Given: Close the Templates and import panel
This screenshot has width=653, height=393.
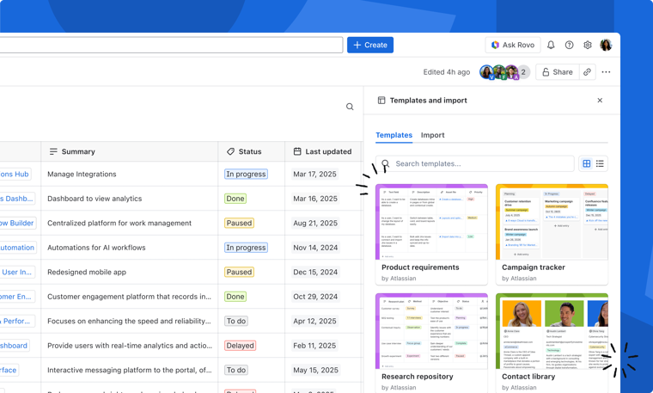Looking at the screenshot, I should coord(600,101).
